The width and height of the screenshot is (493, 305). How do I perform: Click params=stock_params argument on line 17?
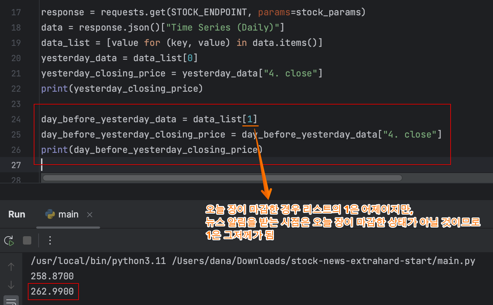pos(309,13)
